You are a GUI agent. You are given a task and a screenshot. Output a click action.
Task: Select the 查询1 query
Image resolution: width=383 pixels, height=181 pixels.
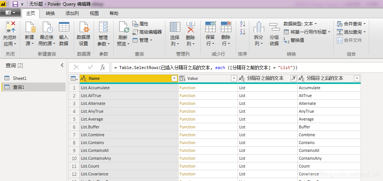click(x=34, y=87)
